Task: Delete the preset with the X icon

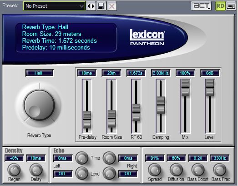Action: click(111, 6)
